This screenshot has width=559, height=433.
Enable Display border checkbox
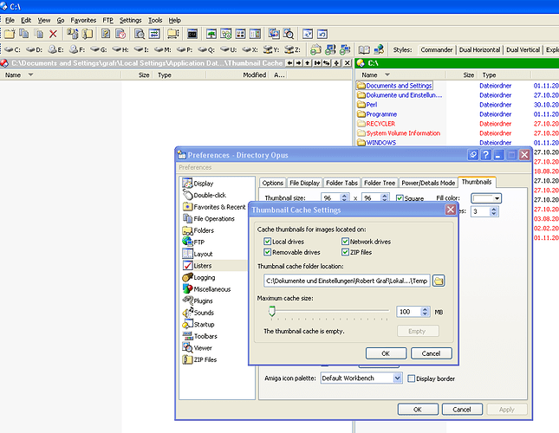411,378
